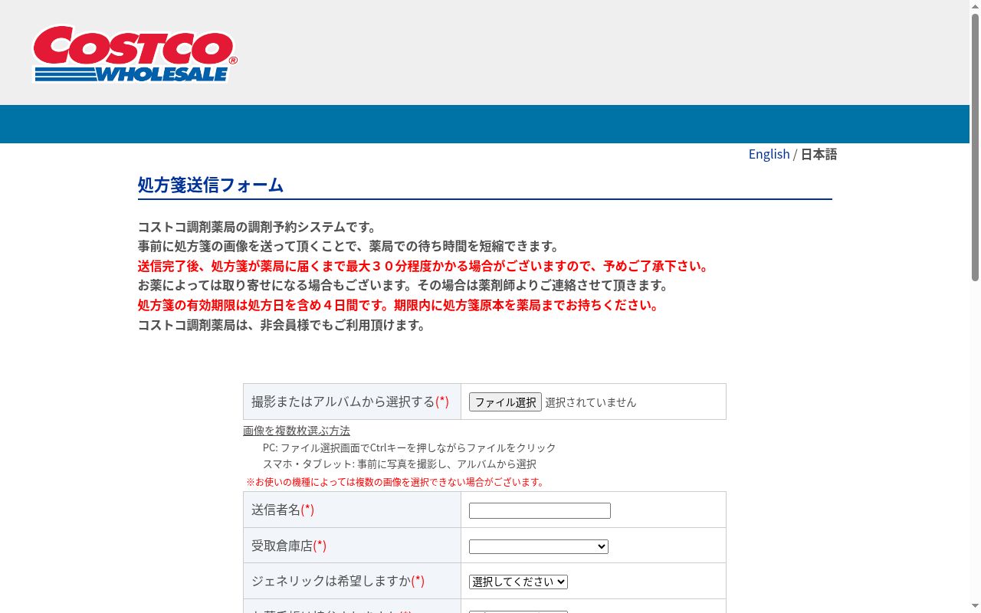Click the red 30分程度 notice line
981x613 pixels.
click(x=425, y=266)
